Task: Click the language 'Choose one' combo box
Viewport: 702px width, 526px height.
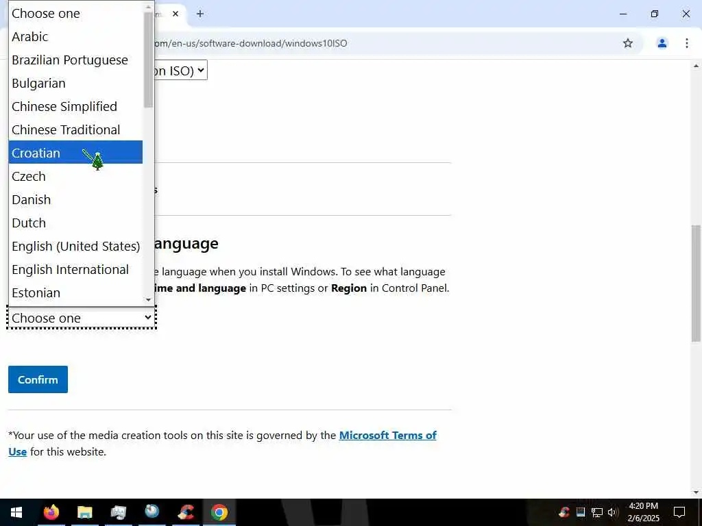Action: [x=82, y=318]
